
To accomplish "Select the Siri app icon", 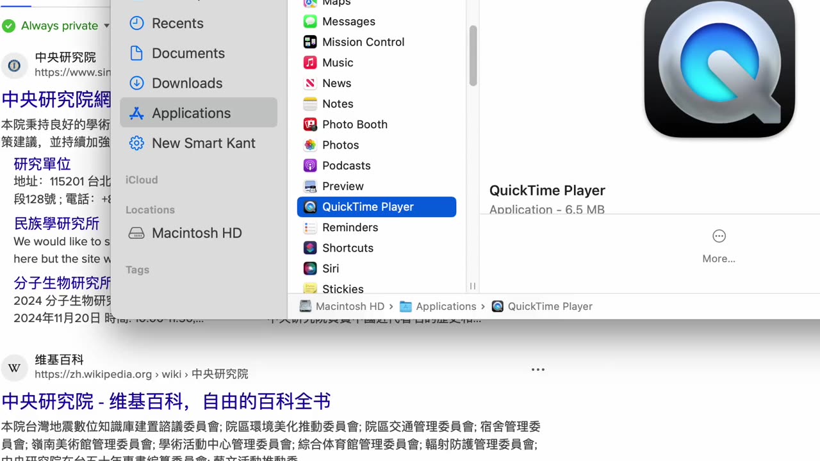I will coord(310,268).
